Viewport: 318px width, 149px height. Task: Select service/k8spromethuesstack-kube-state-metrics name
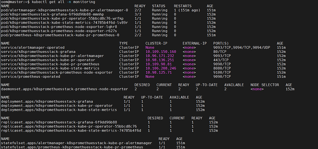point(50,68)
